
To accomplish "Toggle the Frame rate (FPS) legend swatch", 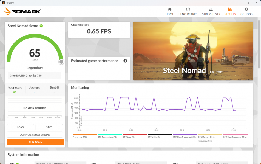I will pyautogui.click(x=85, y=135).
